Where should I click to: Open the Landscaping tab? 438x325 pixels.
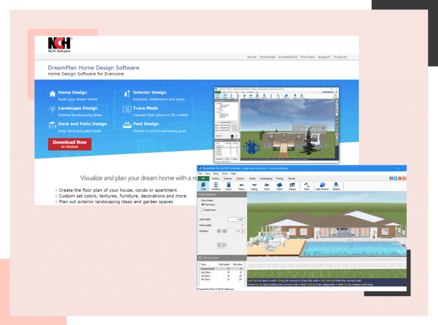(x=266, y=179)
